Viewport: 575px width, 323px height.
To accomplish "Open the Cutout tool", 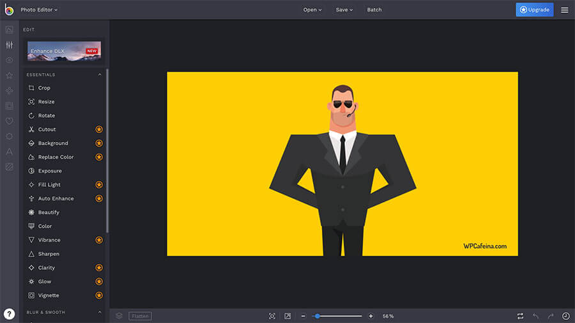I will point(47,129).
